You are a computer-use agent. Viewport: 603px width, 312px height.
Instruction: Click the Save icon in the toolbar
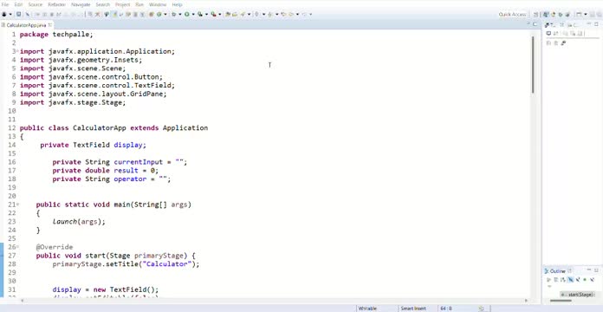18,14
